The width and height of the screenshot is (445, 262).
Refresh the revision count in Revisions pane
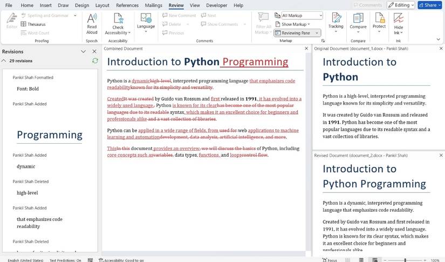click(x=95, y=61)
